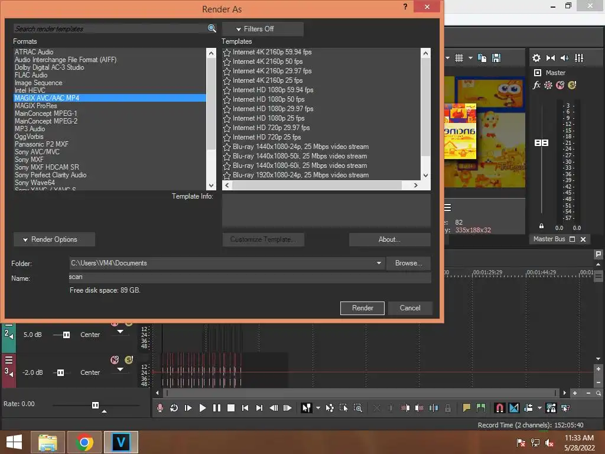Image resolution: width=605 pixels, height=454 pixels.
Task: Toggle Loop Playback button
Action: coord(174,408)
